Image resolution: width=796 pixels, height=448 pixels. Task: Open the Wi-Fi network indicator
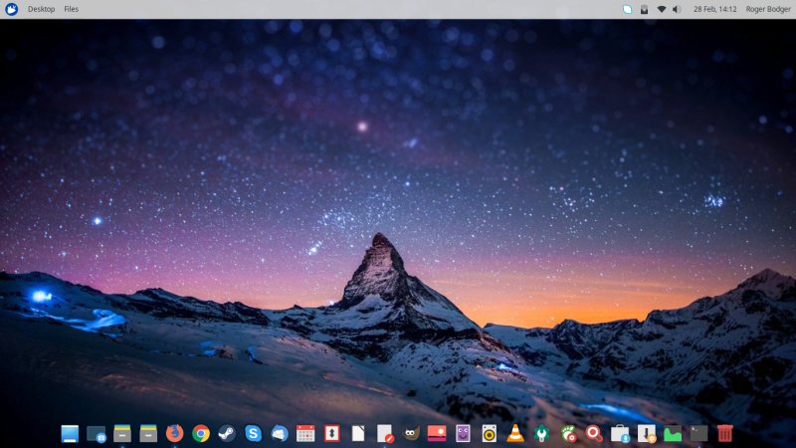[661, 9]
